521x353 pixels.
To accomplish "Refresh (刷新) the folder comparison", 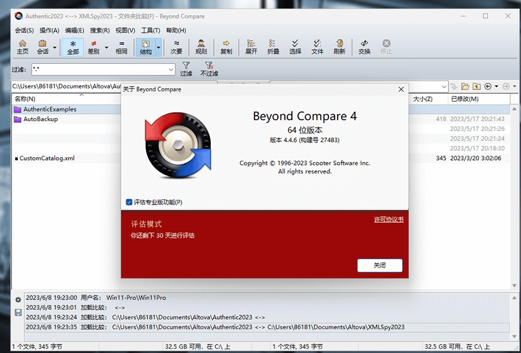I will 339,47.
